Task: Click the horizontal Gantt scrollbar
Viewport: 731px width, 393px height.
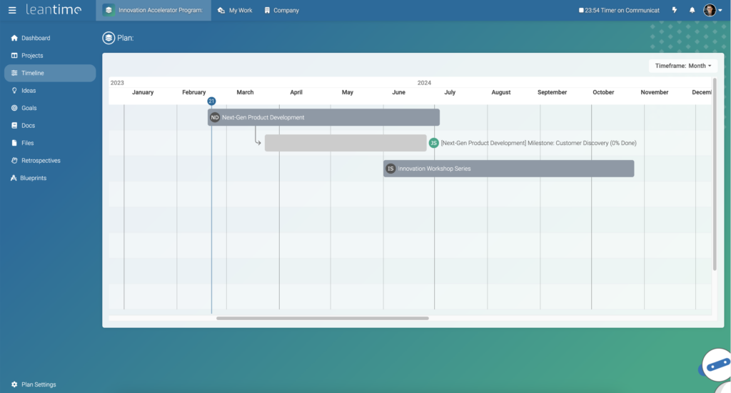Action: pyautogui.click(x=322, y=318)
